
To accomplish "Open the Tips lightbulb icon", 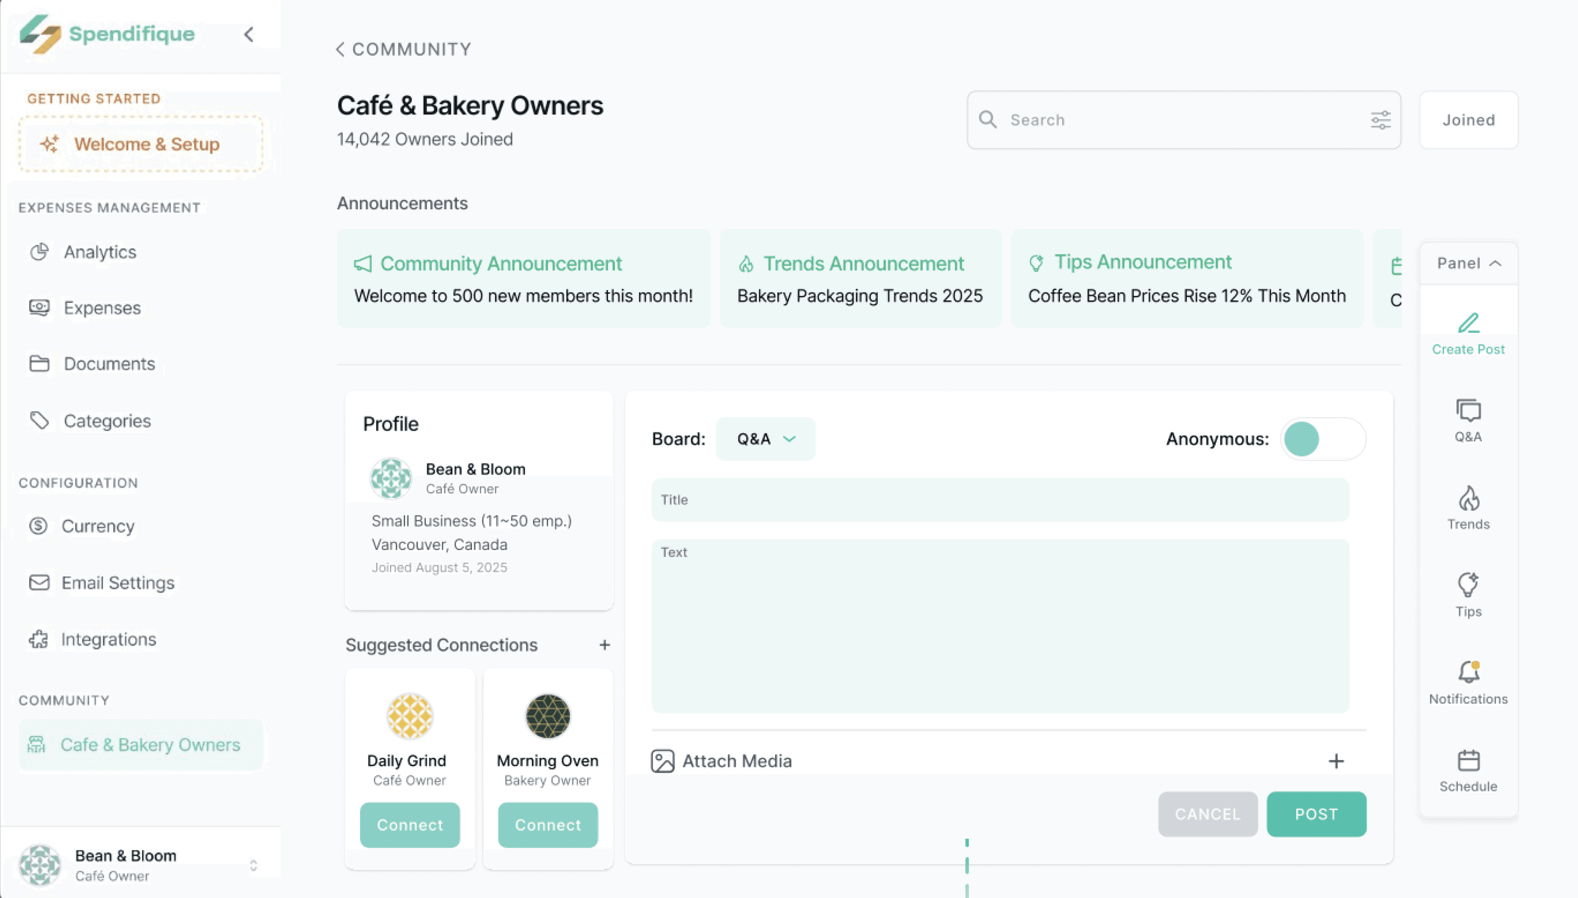I will pyautogui.click(x=1468, y=594).
